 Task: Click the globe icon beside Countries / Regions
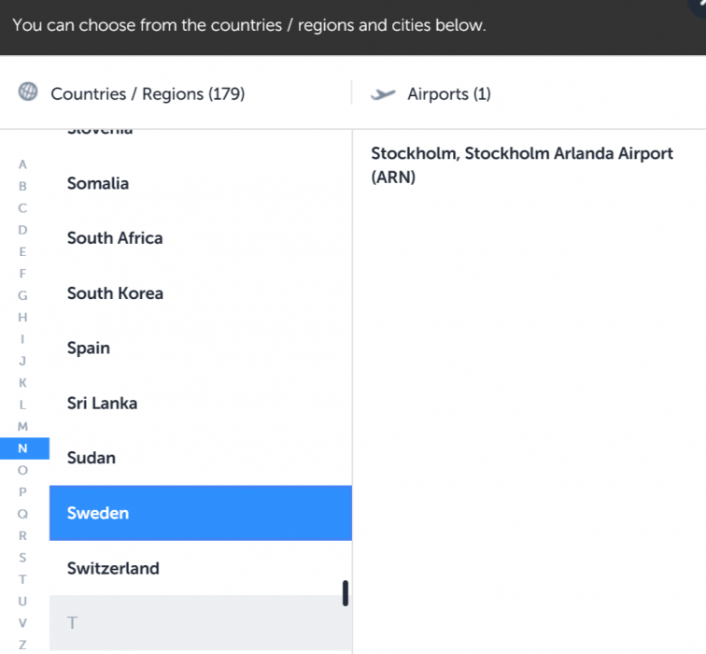pyautogui.click(x=28, y=92)
